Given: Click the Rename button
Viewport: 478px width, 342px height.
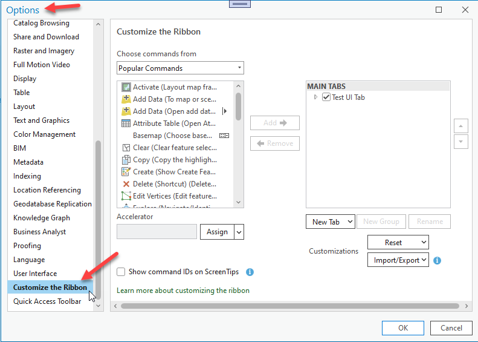Looking at the screenshot, I should pos(430,222).
